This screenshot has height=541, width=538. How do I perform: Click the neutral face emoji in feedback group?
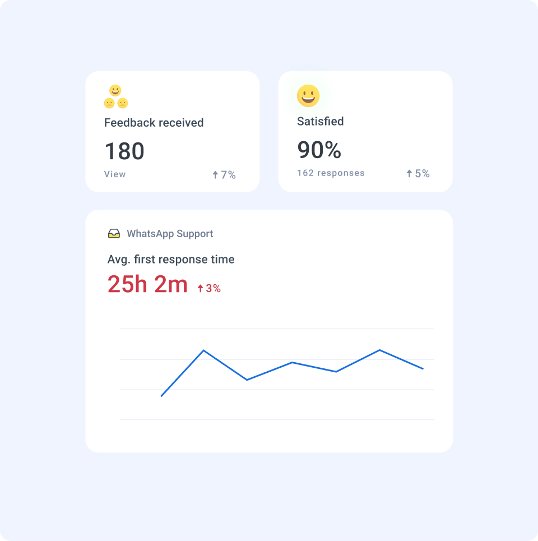pos(109,103)
